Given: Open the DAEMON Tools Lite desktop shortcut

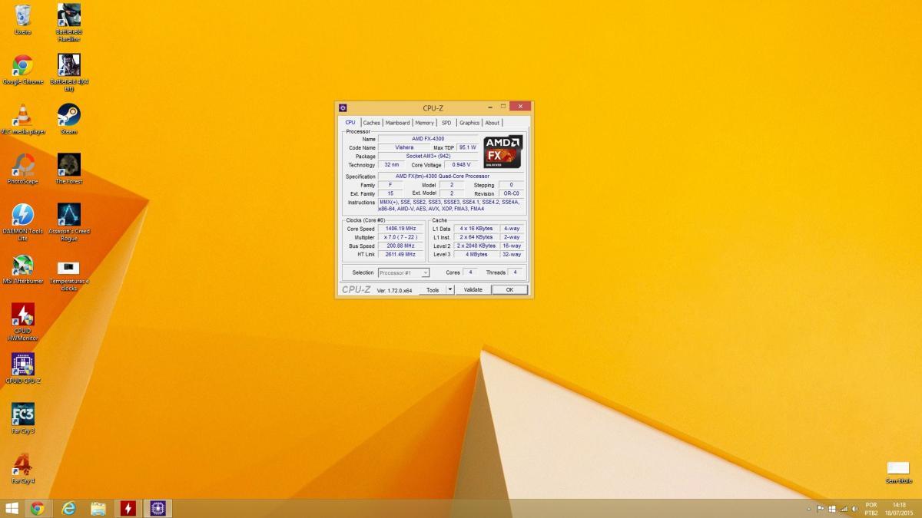Looking at the screenshot, I should [23, 223].
